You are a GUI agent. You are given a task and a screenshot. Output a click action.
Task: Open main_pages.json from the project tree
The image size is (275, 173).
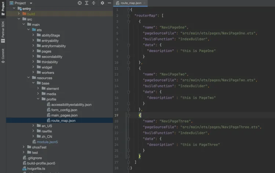[x=64, y=115]
